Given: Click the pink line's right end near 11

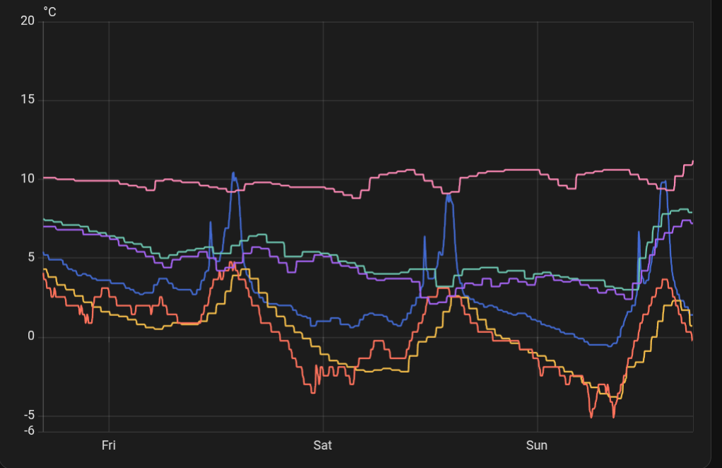Looking at the screenshot, I should (x=692, y=162).
